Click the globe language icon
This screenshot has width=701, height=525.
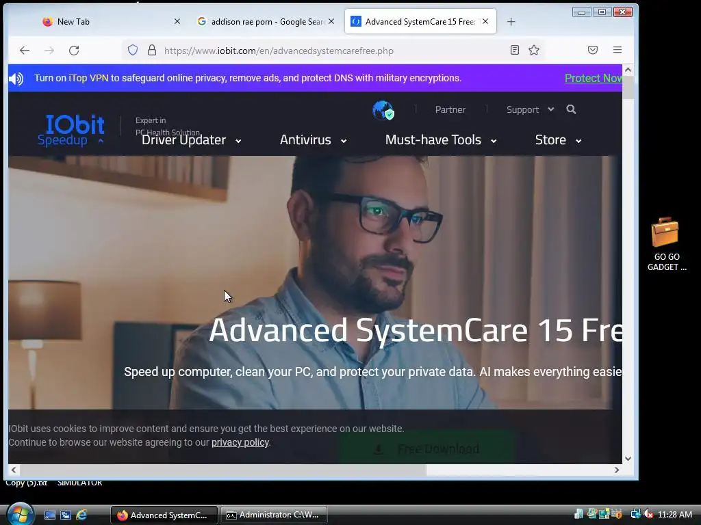[383, 110]
